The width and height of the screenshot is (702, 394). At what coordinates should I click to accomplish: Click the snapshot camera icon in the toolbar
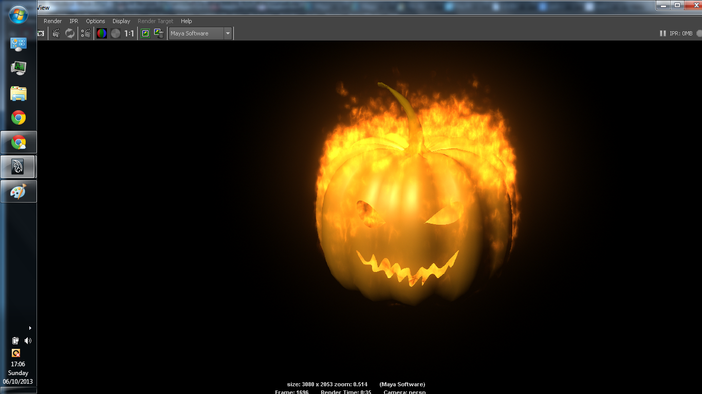point(41,33)
